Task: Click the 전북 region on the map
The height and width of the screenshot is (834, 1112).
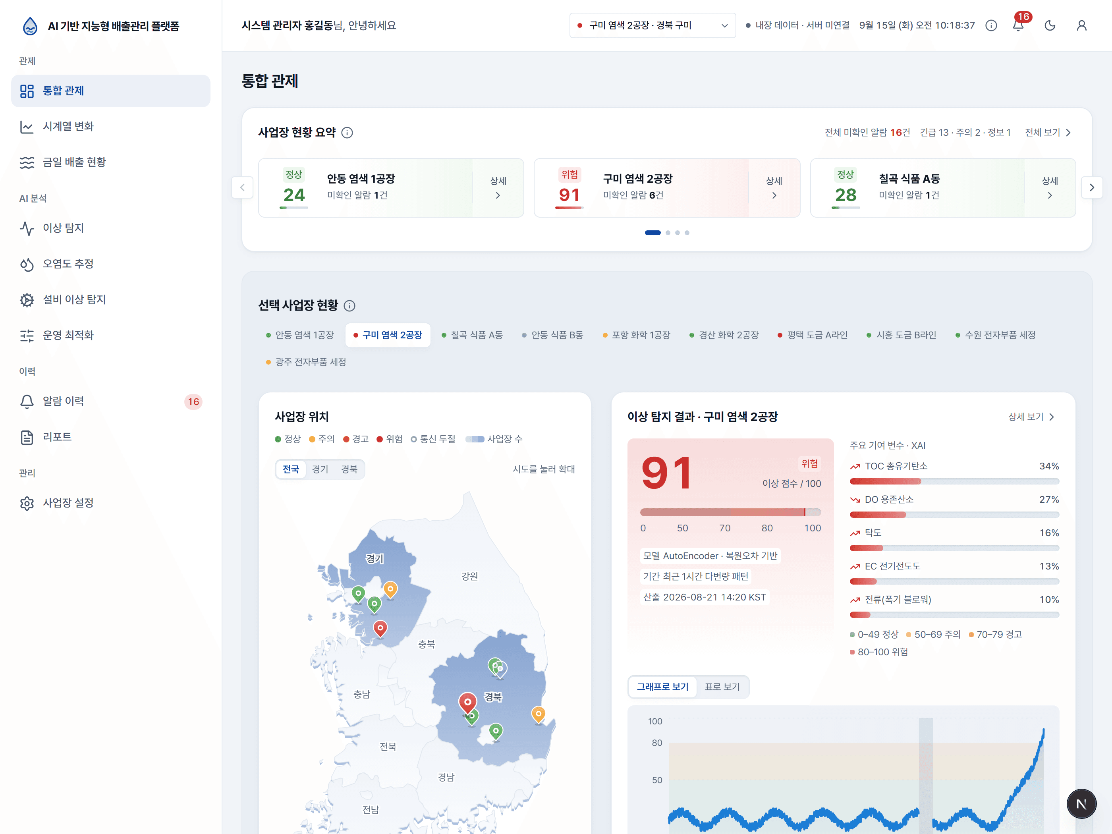Action: pyautogui.click(x=388, y=747)
